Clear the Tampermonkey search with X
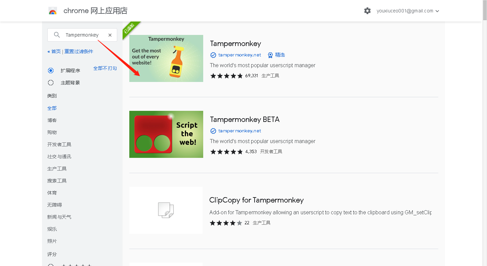The image size is (487, 266). pyautogui.click(x=110, y=35)
